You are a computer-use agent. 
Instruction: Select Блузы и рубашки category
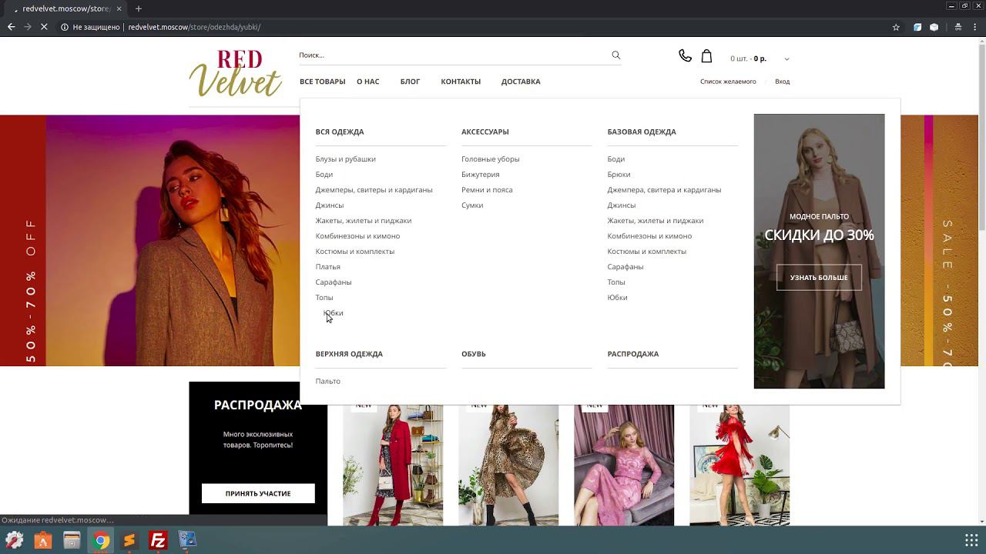(345, 159)
